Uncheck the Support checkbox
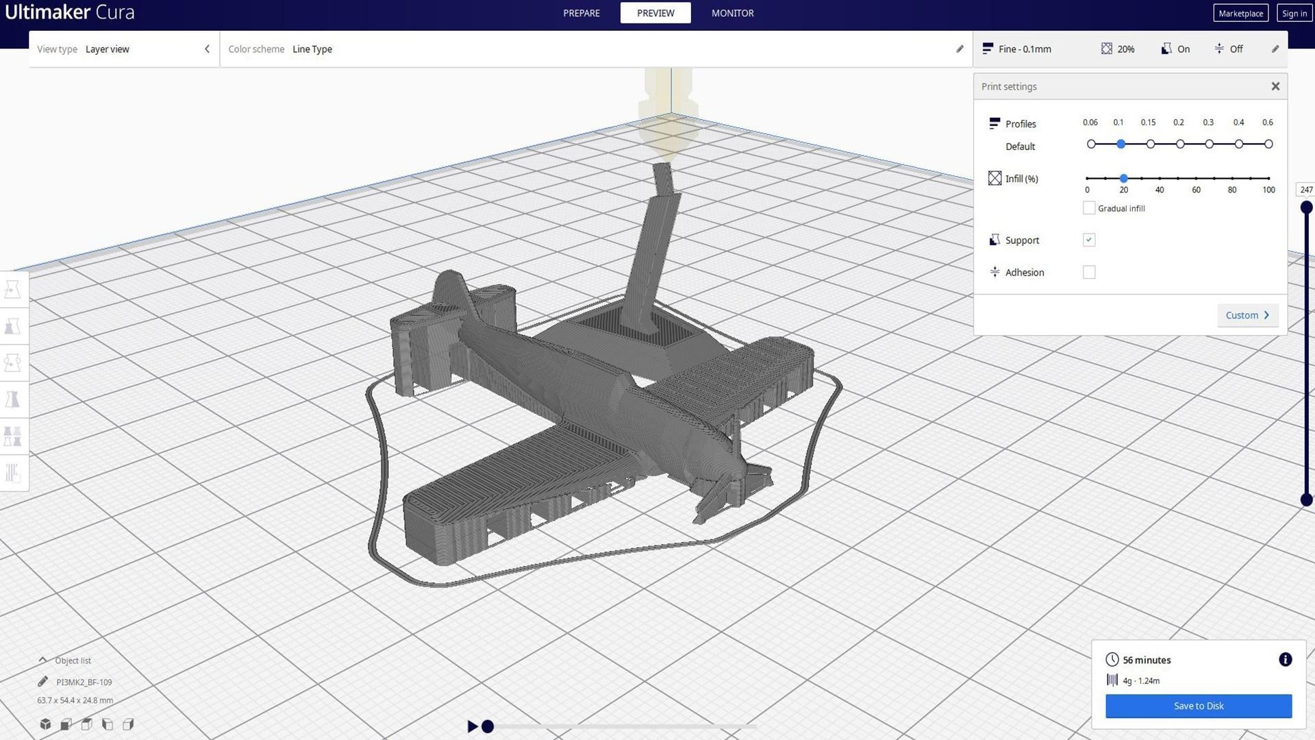Screen dimensions: 1315x740 click(1089, 240)
